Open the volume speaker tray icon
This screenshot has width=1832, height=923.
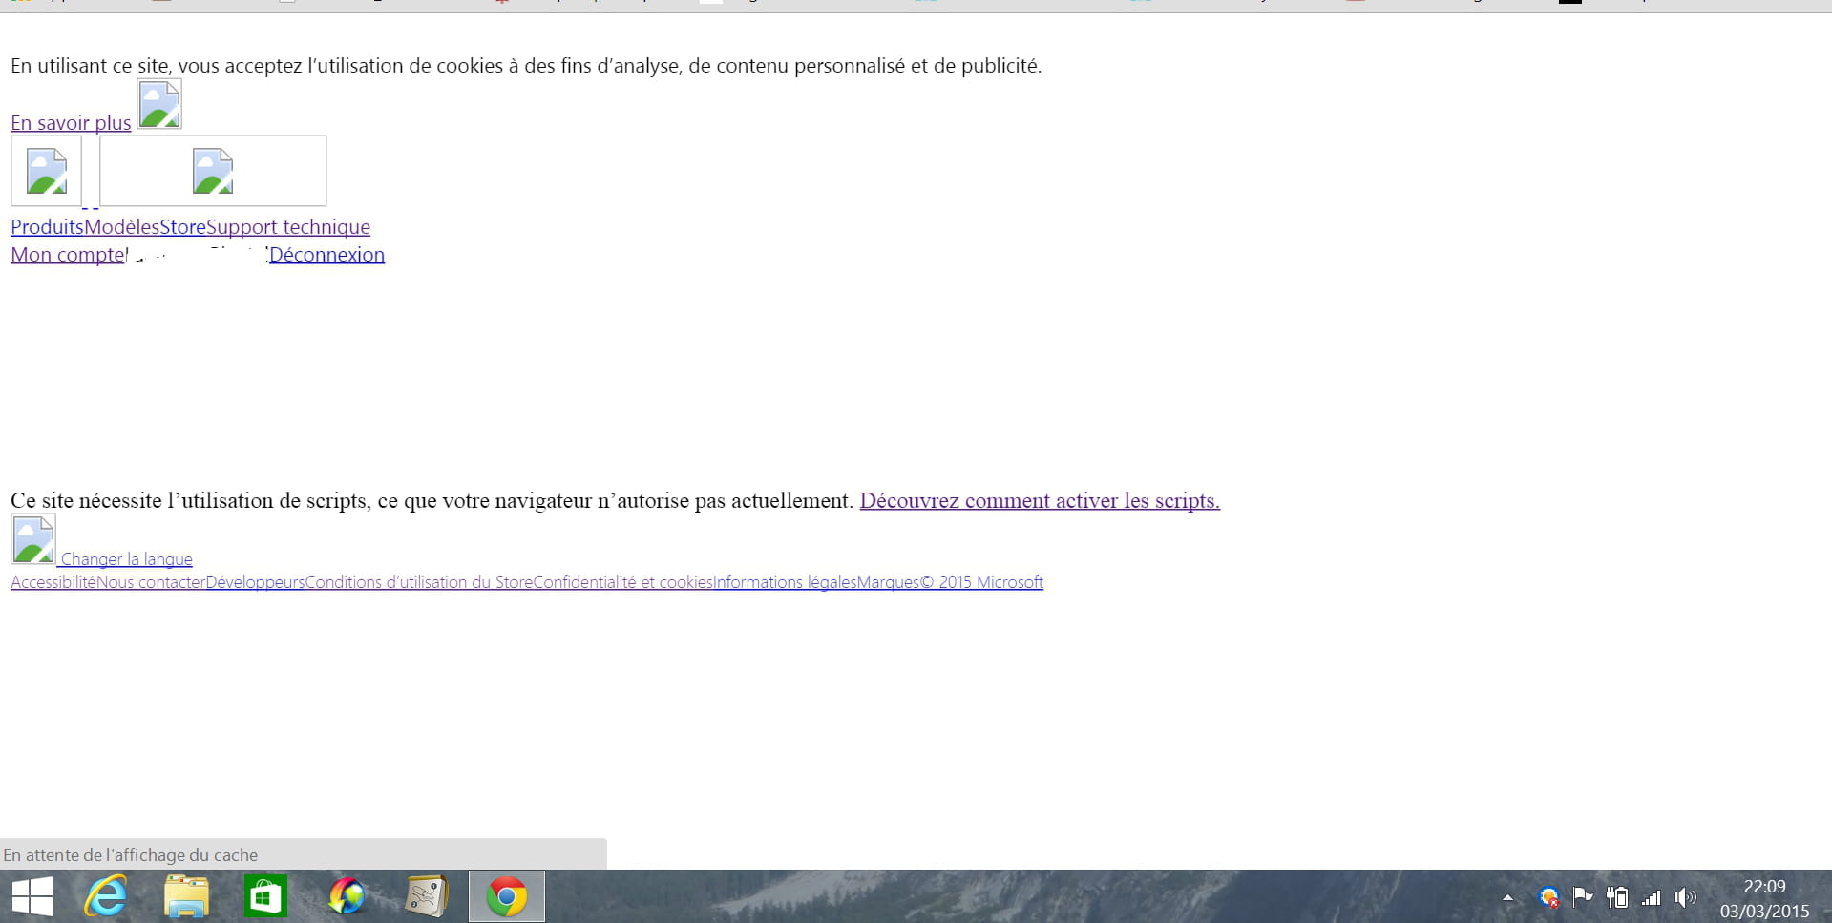pyautogui.click(x=1685, y=897)
